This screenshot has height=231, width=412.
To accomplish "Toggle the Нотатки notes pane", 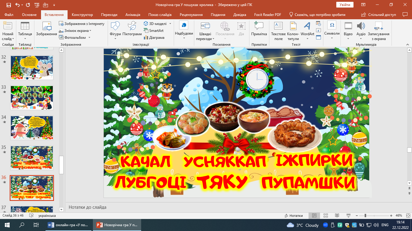I will [294, 216].
